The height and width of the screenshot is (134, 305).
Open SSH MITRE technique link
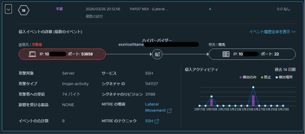click(x=149, y=121)
